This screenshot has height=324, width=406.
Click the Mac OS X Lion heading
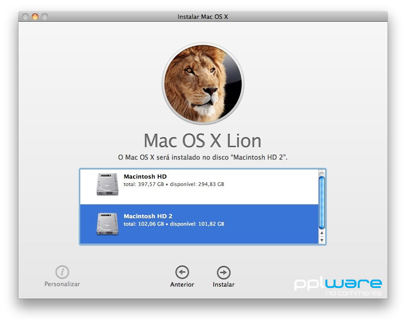click(x=203, y=140)
